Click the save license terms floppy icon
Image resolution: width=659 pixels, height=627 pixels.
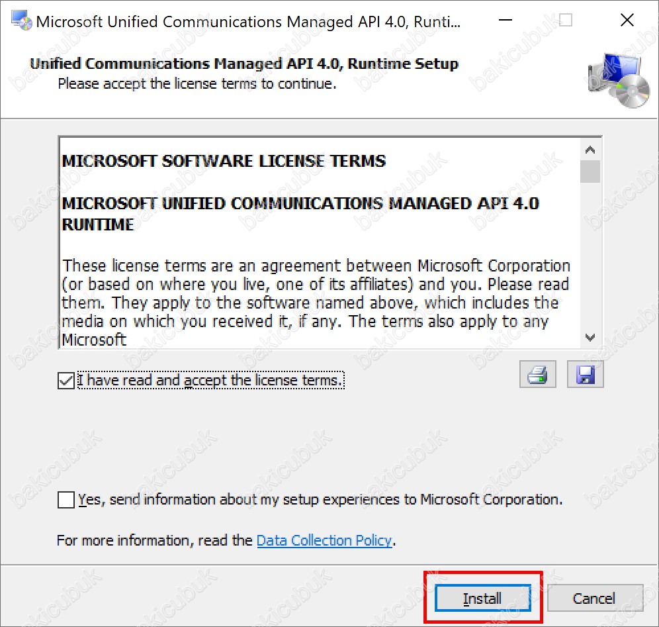pyautogui.click(x=585, y=374)
